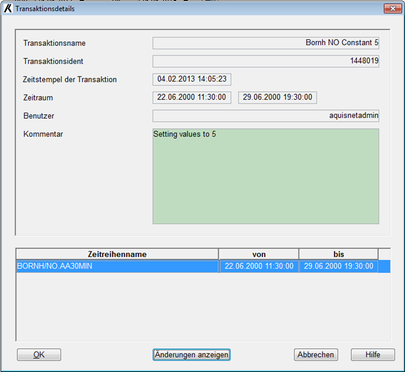Click the Zeitraum start date 22.06.2000 field

pyautogui.click(x=192, y=98)
